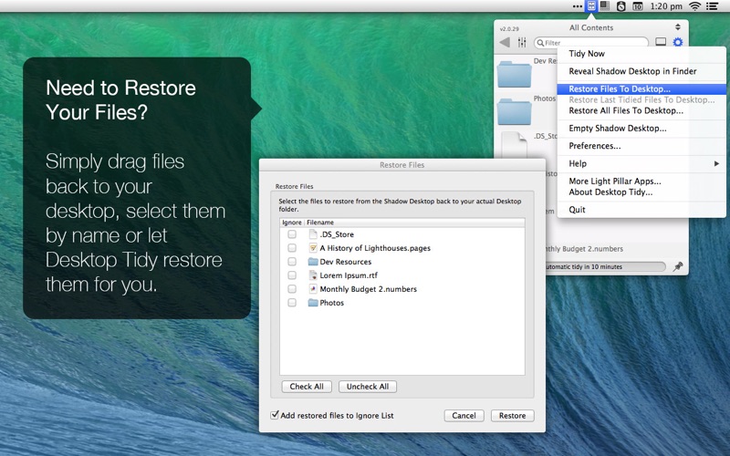Tick the Lorem Ipsum.rtf checkbox
730x456 pixels.
292,275
